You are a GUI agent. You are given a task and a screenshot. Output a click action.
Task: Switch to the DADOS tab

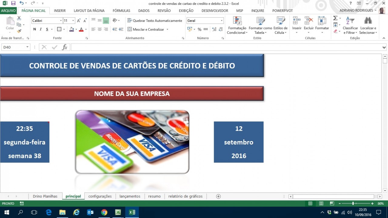coord(144,11)
